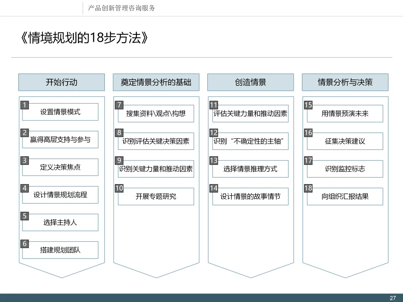Image resolution: width=403 pixels, height=302 pixels.
Task: Click the step box 赢得高层支持与参与
Action: click(x=60, y=139)
